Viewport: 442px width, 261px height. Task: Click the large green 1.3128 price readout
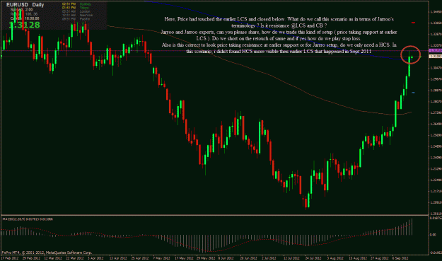(24, 25)
